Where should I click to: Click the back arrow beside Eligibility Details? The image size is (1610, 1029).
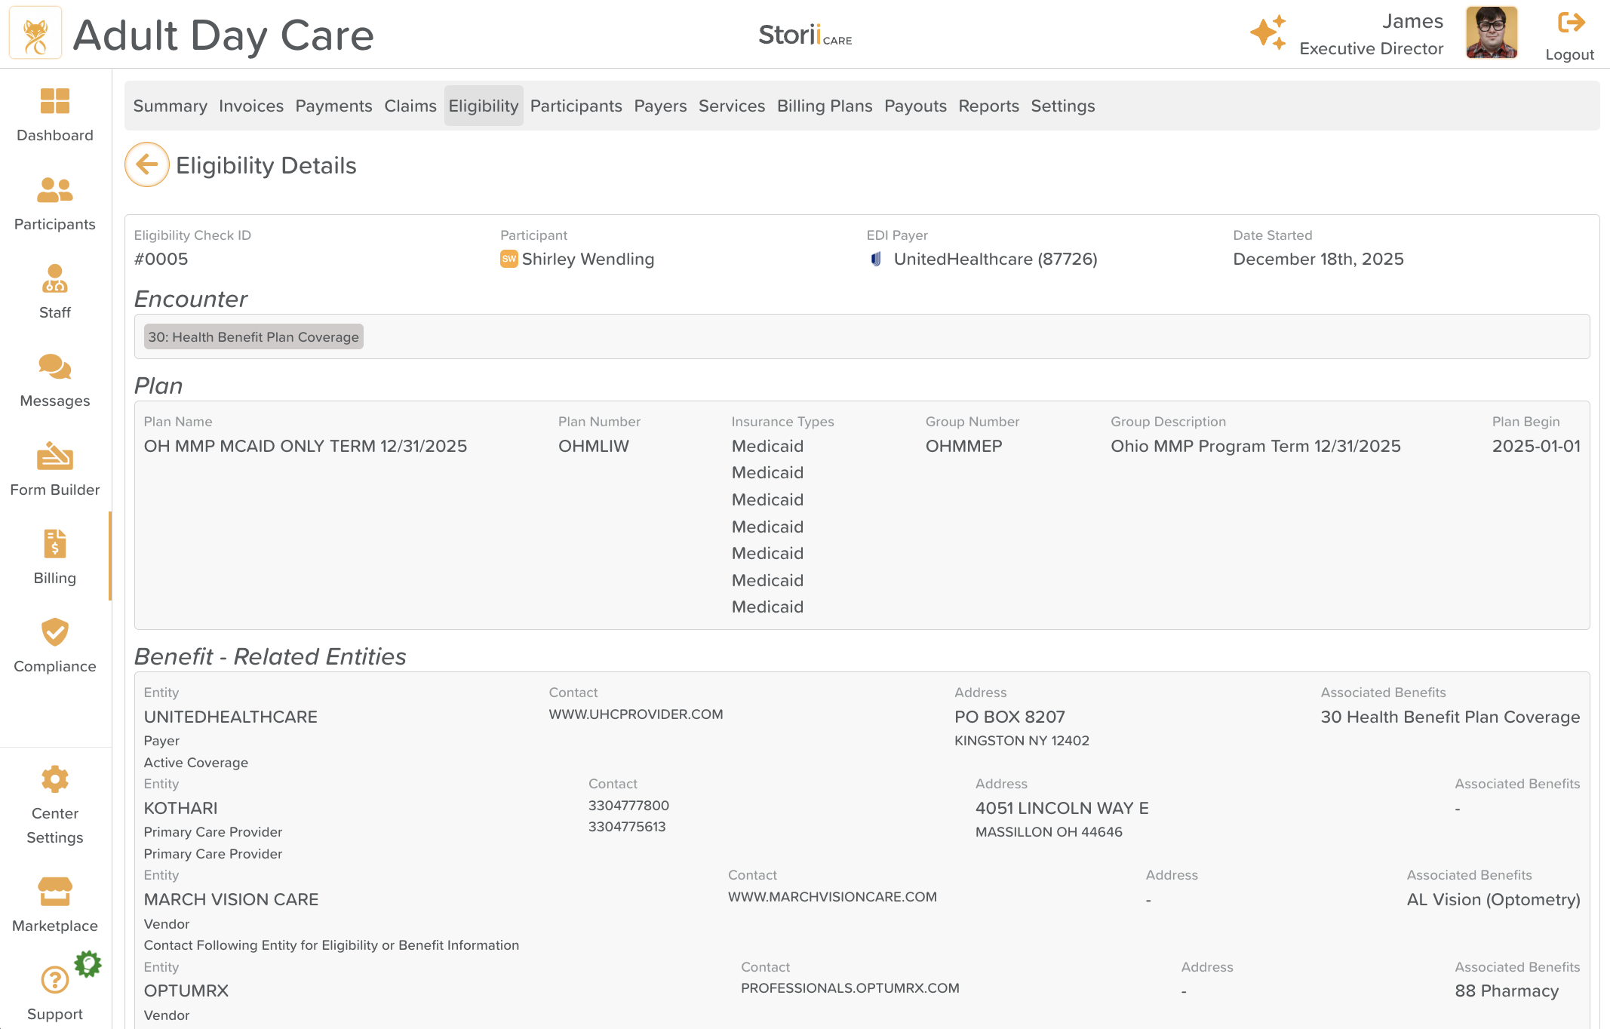[x=146, y=164]
